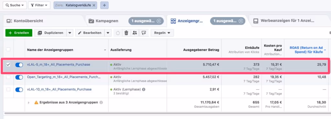
Task: Sort by ROAS für Käufe column
Action: click(x=306, y=50)
